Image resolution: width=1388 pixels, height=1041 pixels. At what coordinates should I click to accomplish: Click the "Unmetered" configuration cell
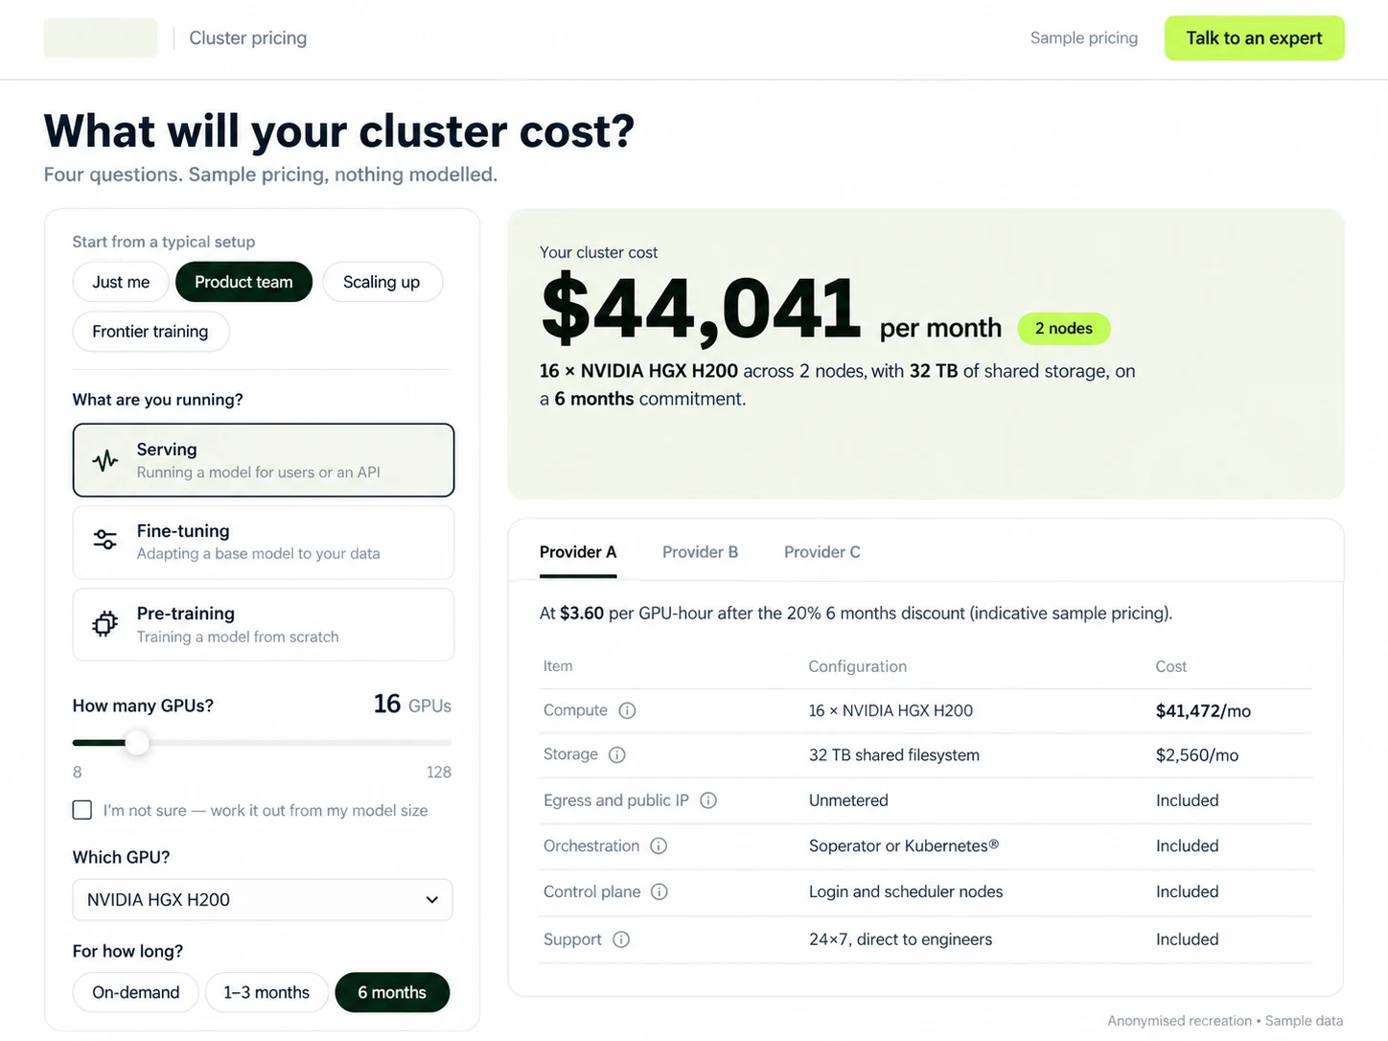coord(848,800)
